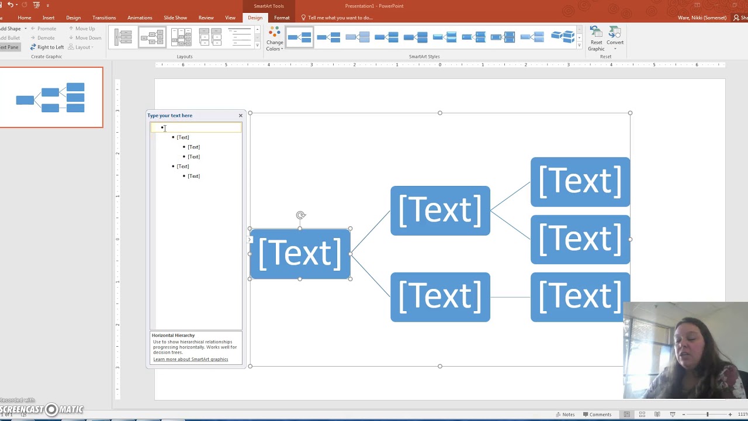Click the zoom out minus button

click(685, 415)
